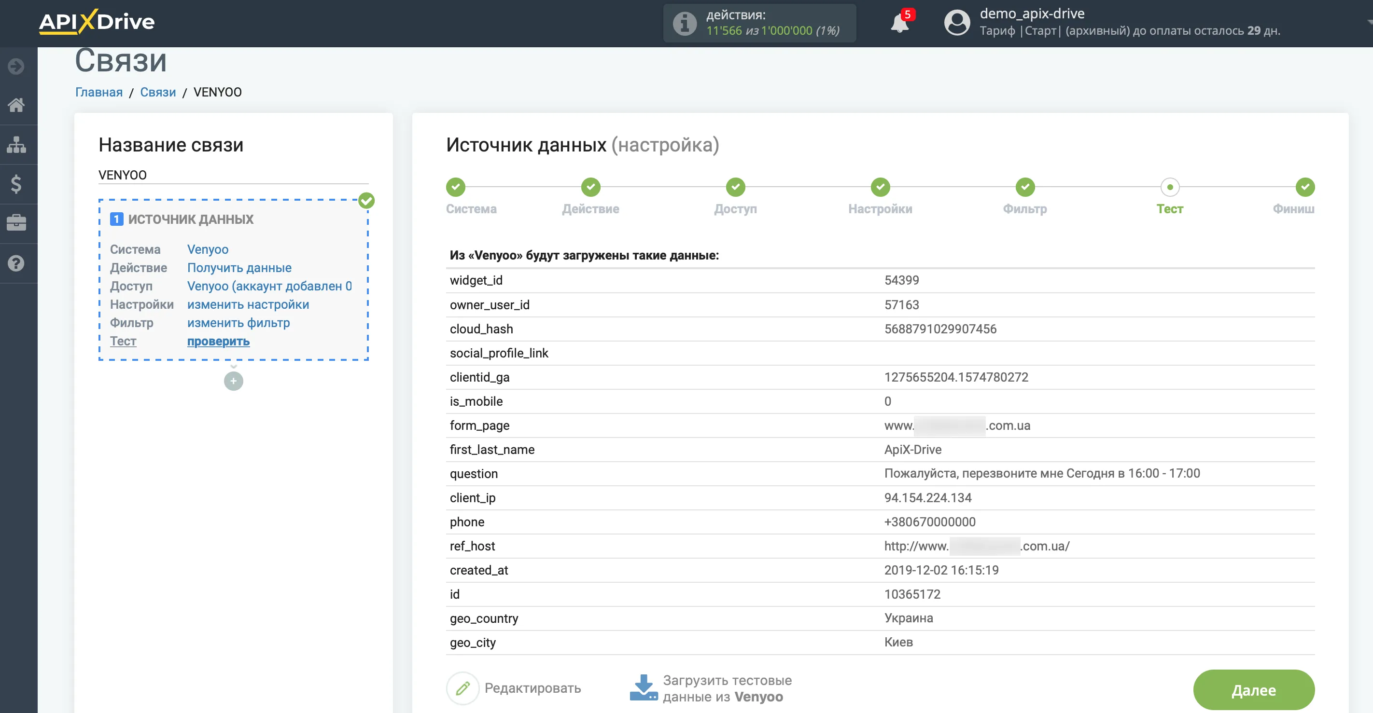Go to the Финиш step

coord(1305,187)
